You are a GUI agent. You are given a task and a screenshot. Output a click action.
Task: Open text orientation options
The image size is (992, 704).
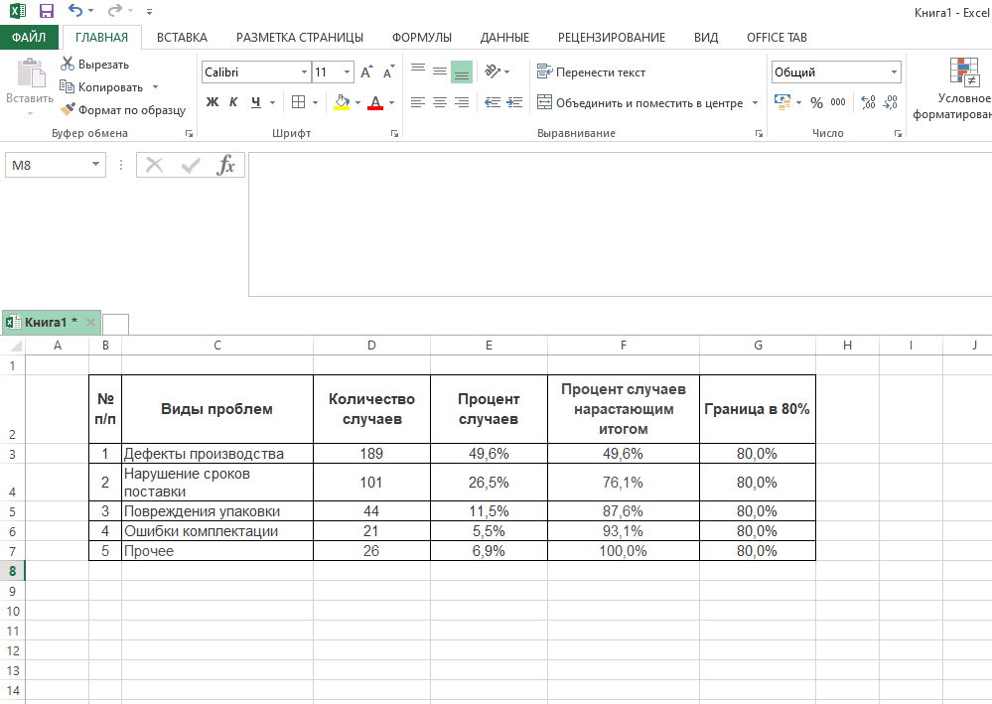point(497,71)
